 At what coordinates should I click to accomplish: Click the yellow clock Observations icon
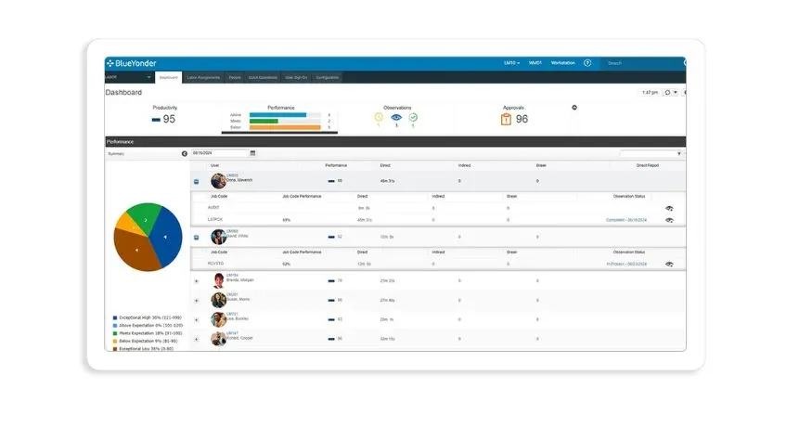379,117
